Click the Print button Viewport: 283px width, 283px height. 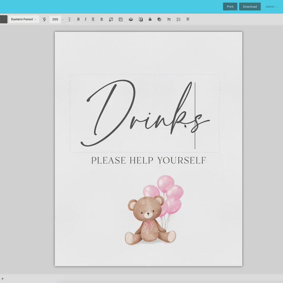coord(230,7)
